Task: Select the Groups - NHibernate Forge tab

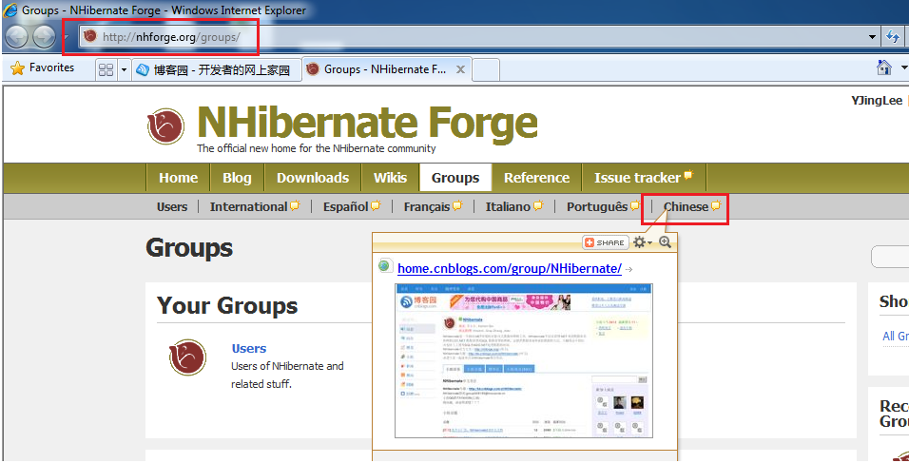Action: [385, 69]
